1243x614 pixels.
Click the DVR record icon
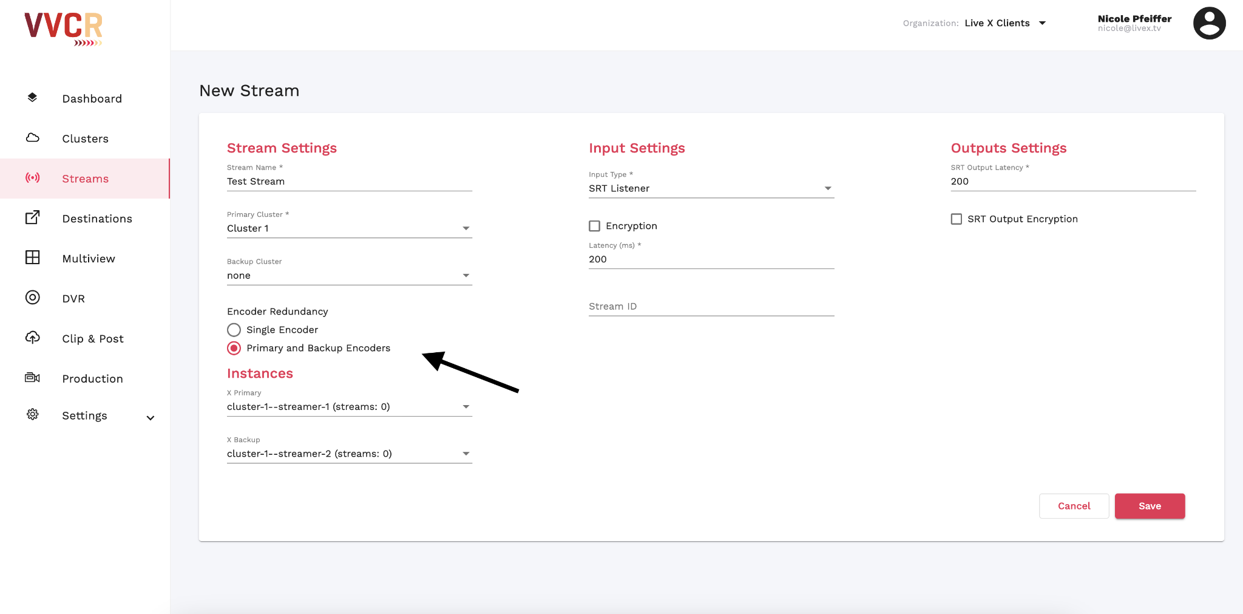point(33,298)
